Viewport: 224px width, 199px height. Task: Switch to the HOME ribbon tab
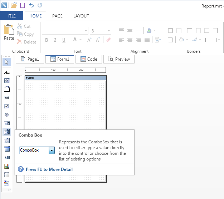coord(35,16)
